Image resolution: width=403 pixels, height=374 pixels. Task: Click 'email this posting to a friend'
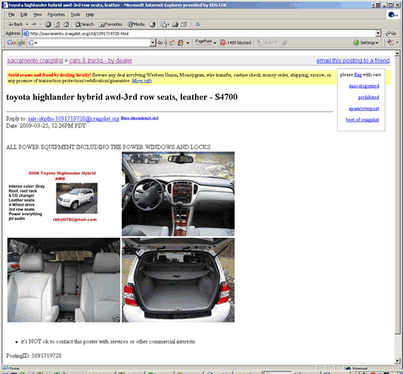353,60
